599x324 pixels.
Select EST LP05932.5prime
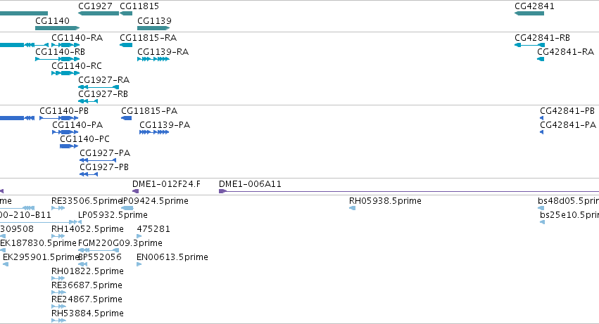(113, 215)
